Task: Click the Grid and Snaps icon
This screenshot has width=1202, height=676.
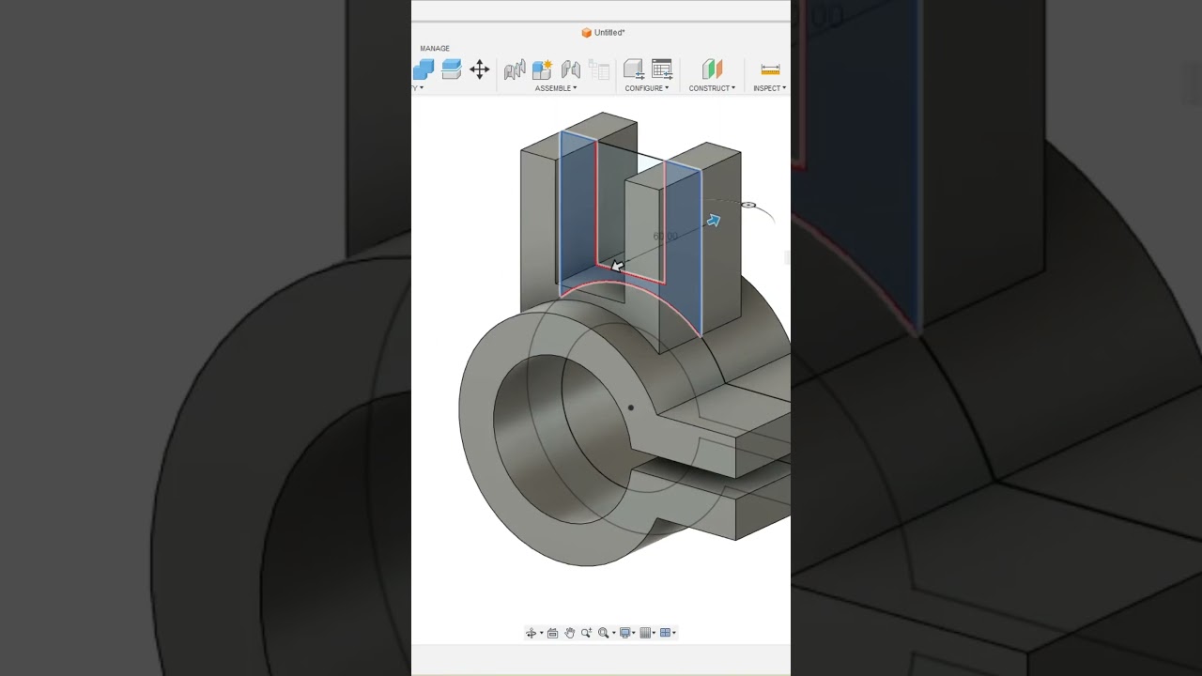Action: (x=645, y=633)
